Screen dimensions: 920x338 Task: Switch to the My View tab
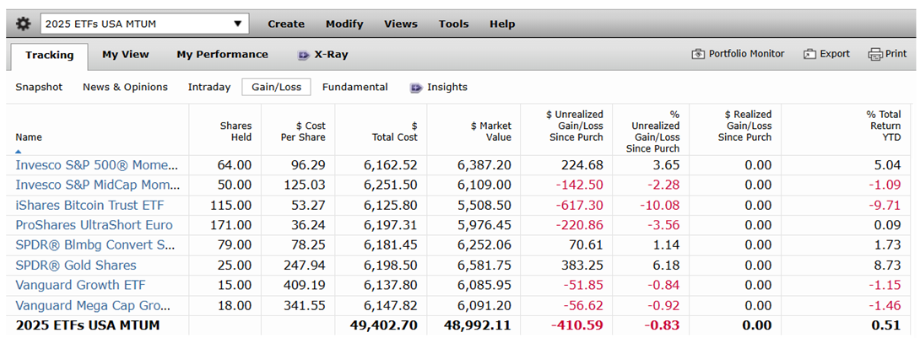126,55
